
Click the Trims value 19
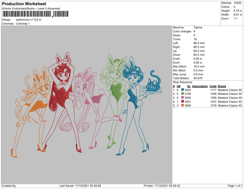coord(195,39)
